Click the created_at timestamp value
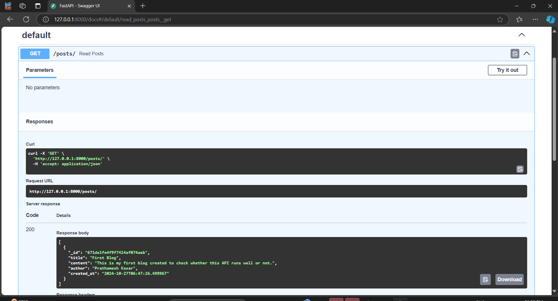The width and height of the screenshot is (558, 301). click(x=135, y=273)
